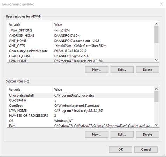
Task: Select the ANDROID_HOME user variable row
Action: (81, 36)
